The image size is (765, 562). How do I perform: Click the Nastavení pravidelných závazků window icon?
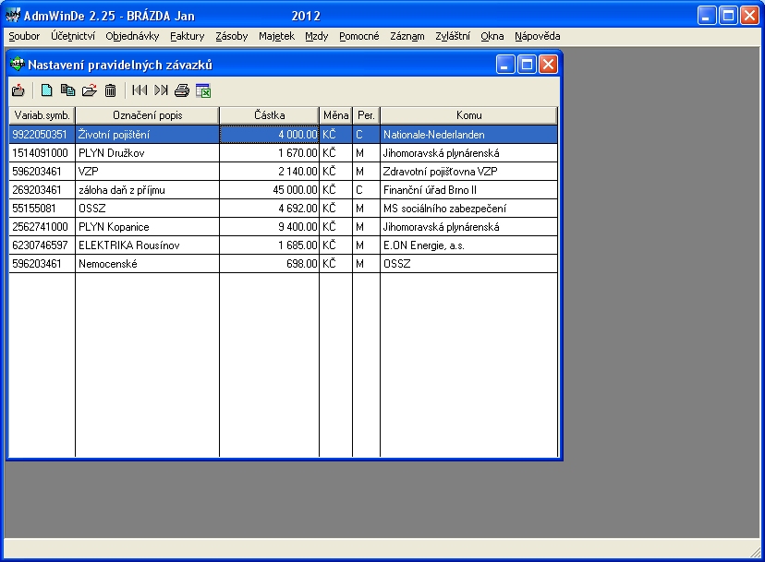[18, 64]
